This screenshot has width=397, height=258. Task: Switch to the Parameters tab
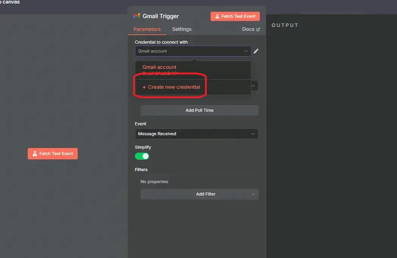tap(147, 29)
